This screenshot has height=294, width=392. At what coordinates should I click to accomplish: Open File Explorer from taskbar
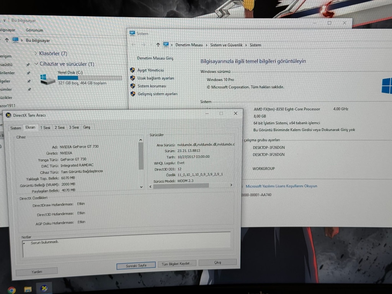coord(28,289)
